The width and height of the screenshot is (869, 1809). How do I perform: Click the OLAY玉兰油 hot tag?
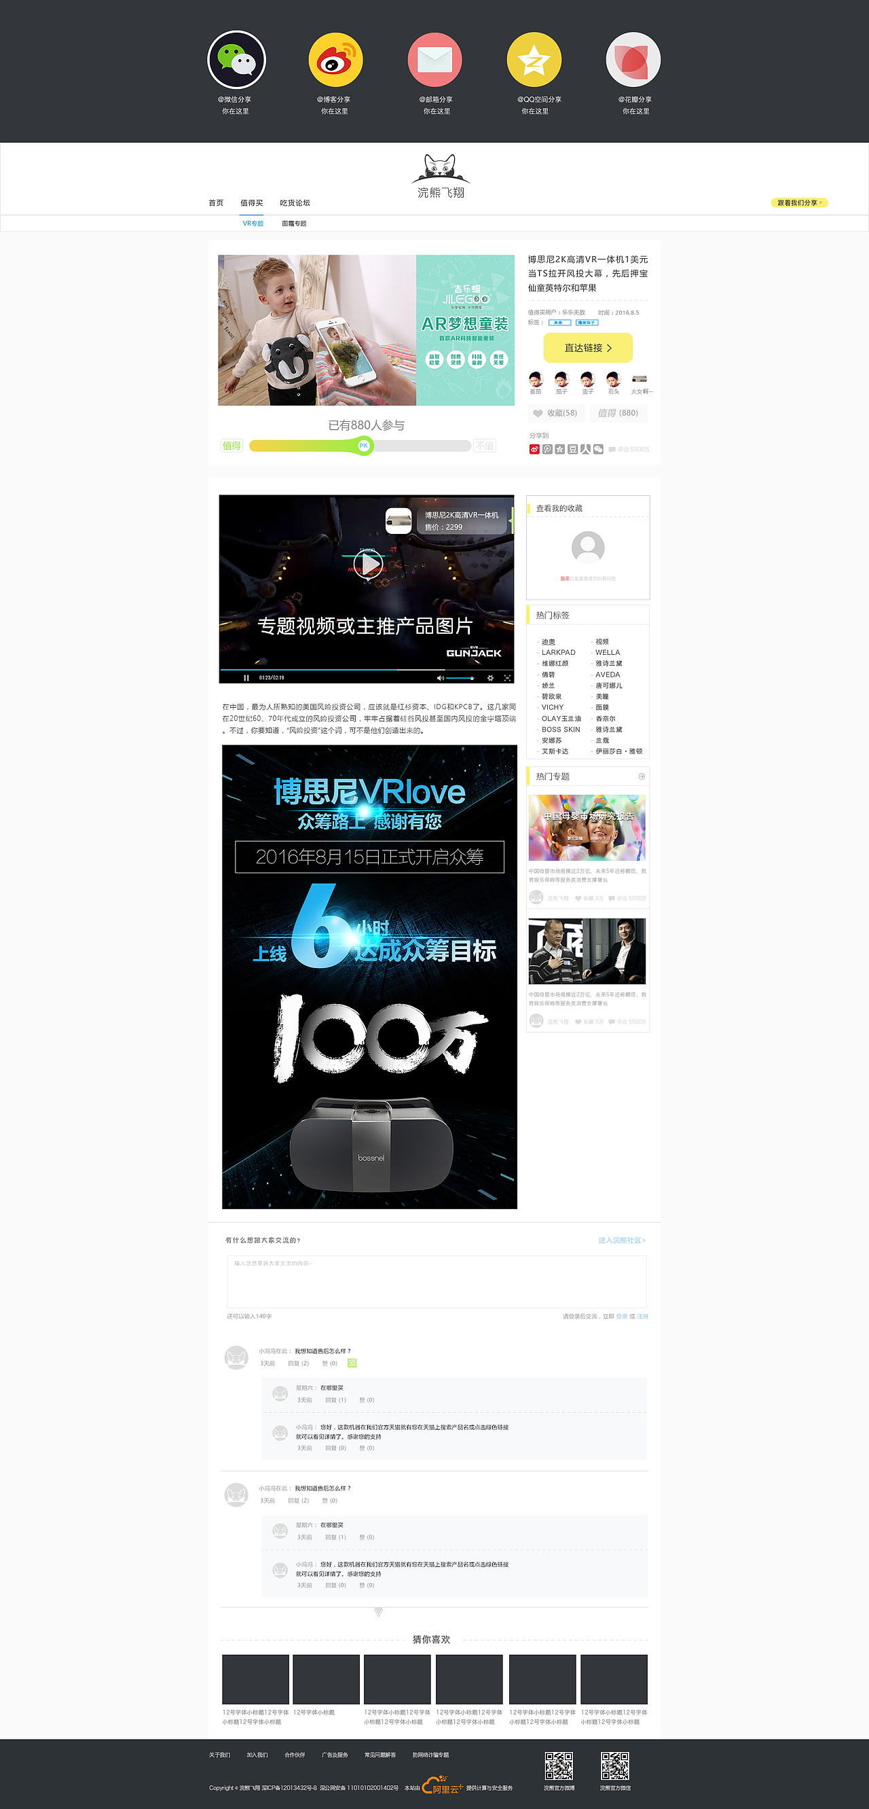point(561,719)
